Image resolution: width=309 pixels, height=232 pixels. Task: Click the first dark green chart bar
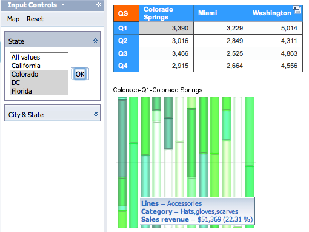122,138
